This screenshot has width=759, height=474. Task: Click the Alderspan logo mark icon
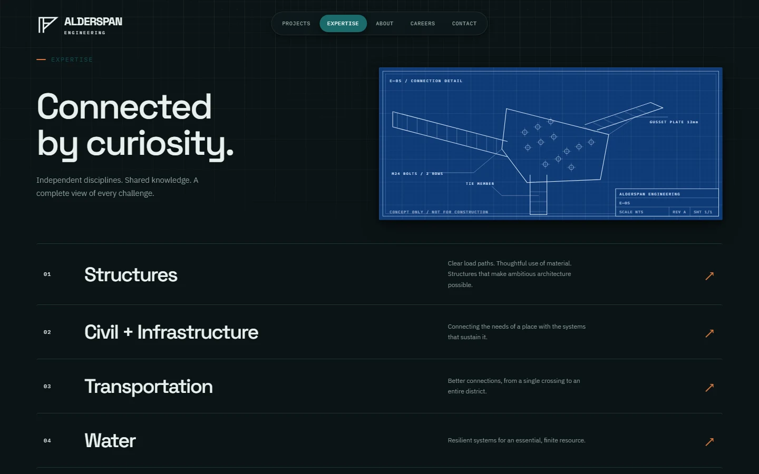[48, 25]
